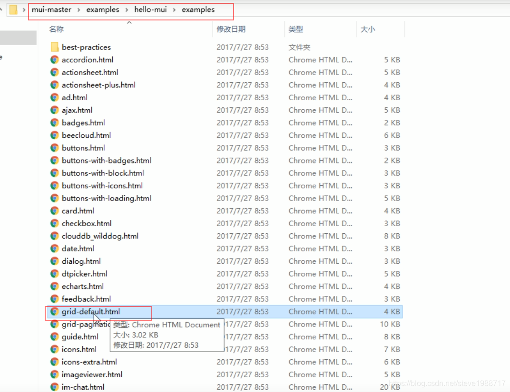Click the Chrome icon of date.html
The height and width of the screenshot is (392, 510).
[55, 249]
